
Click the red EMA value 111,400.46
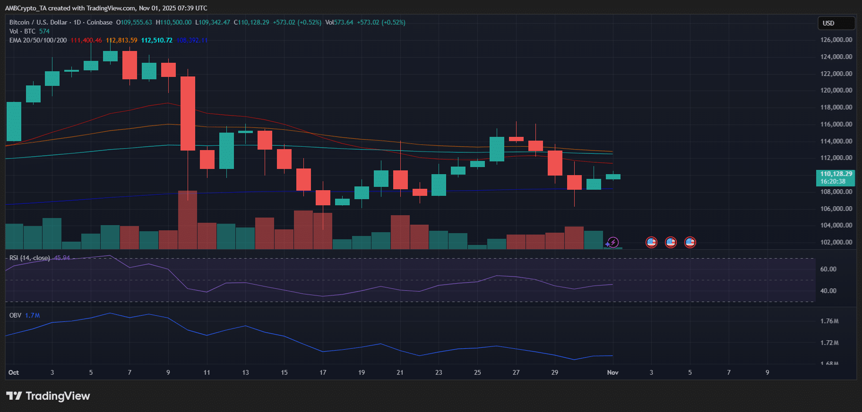coord(86,40)
